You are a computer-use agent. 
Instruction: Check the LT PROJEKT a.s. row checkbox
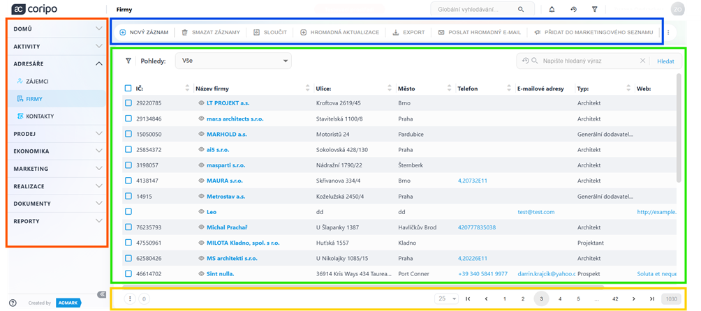pyautogui.click(x=128, y=103)
